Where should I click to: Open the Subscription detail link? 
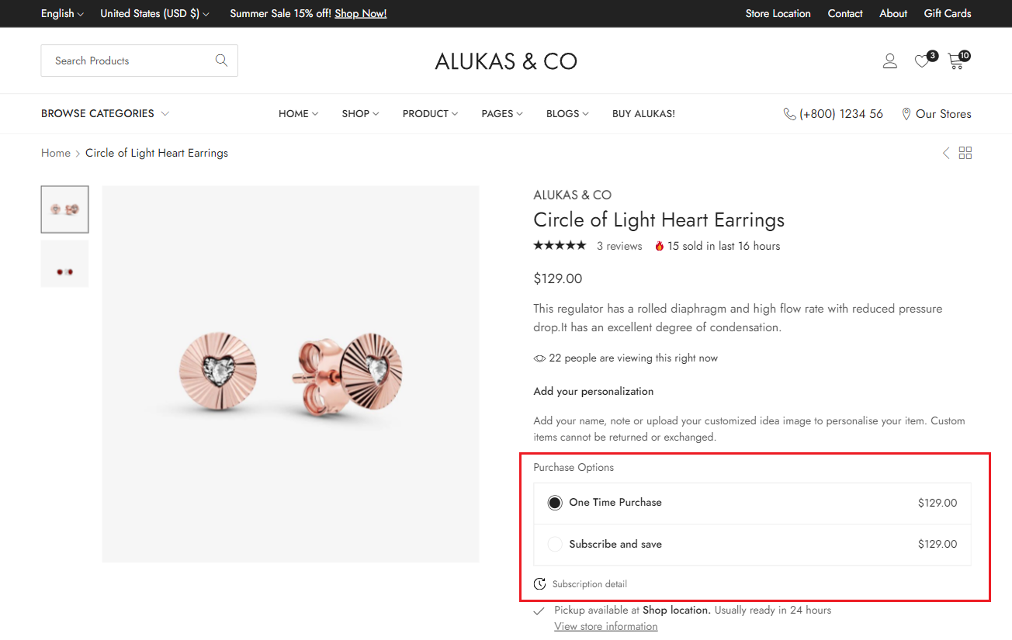pyautogui.click(x=589, y=584)
